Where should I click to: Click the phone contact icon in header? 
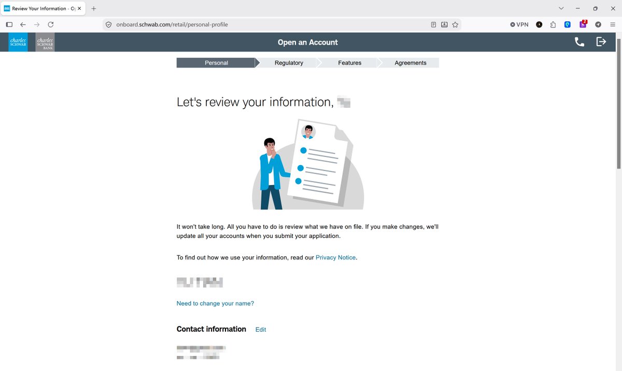pos(579,42)
